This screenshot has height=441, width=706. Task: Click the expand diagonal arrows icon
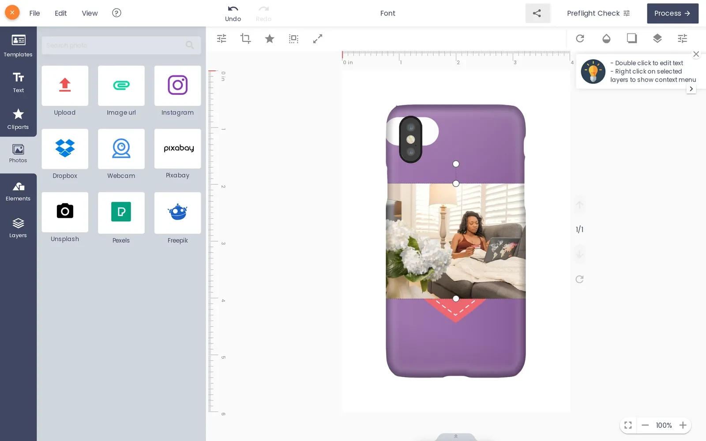pyautogui.click(x=318, y=39)
